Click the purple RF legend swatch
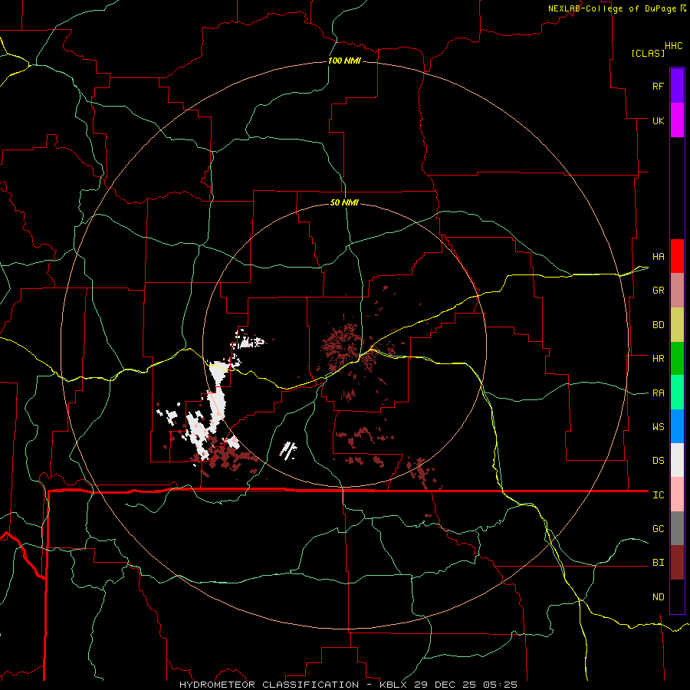690x690 pixels. pos(677,86)
